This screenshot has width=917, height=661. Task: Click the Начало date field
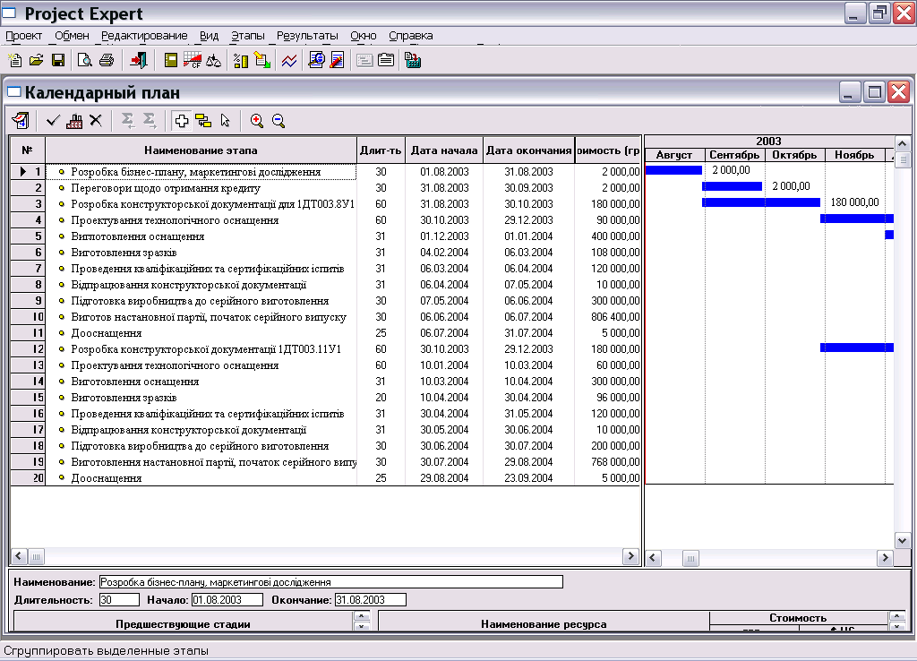coord(227,600)
